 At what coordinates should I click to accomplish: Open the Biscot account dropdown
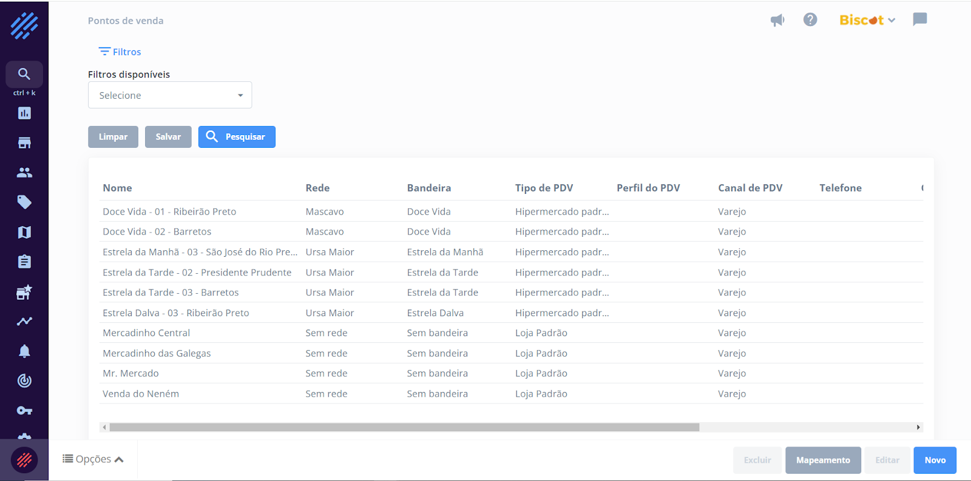pyautogui.click(x=867, y=20)
